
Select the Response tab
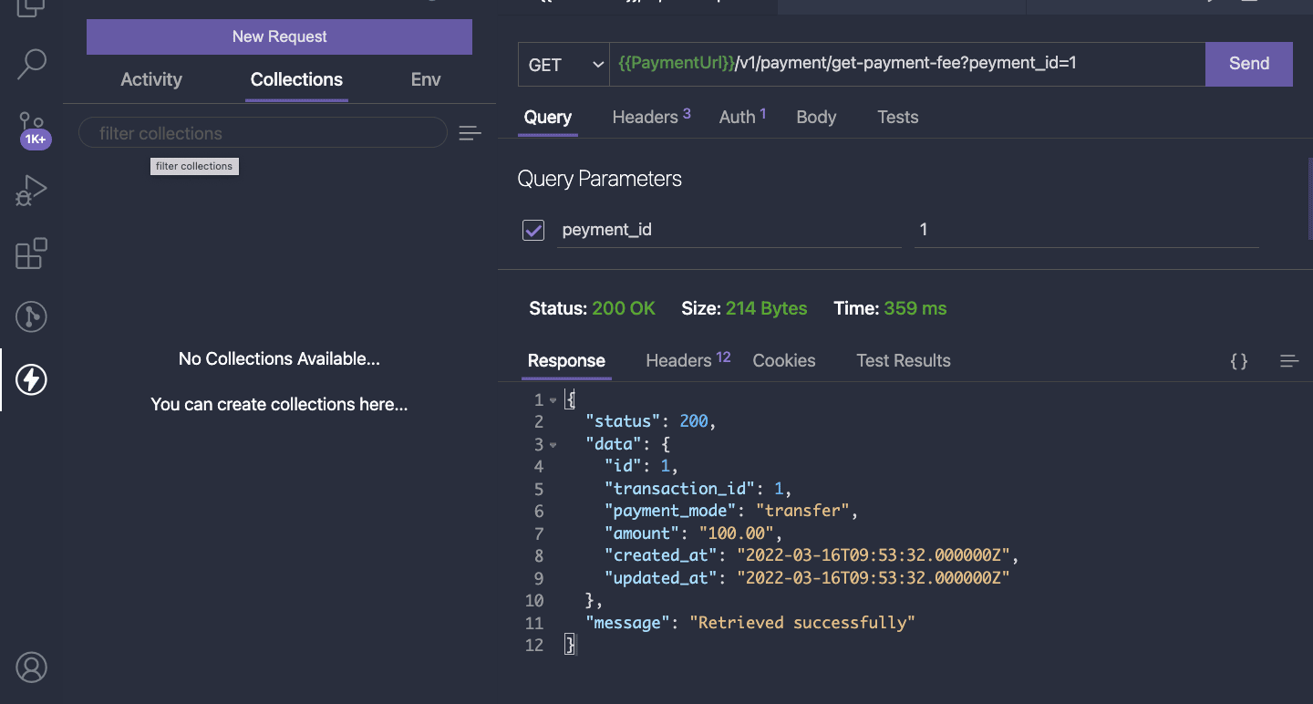566,361
